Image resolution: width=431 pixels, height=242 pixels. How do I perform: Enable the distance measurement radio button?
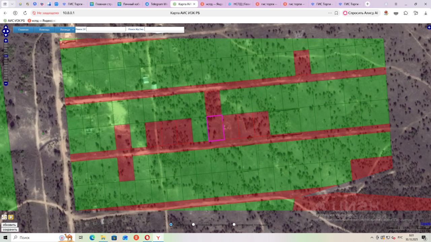click(x=193, y=225)
